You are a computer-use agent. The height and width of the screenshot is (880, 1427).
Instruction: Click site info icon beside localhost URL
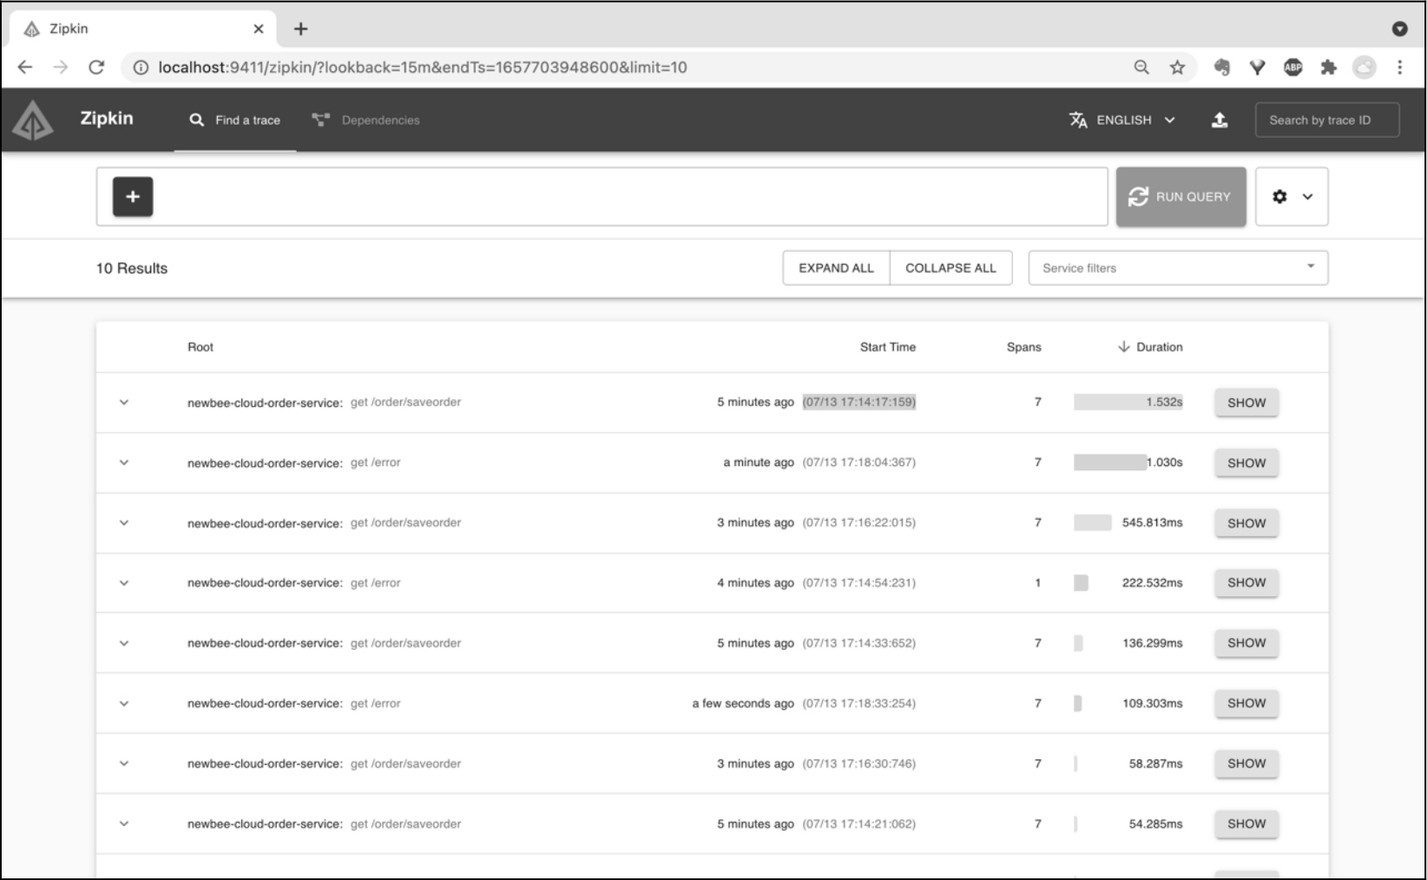(x=140, y=67)
